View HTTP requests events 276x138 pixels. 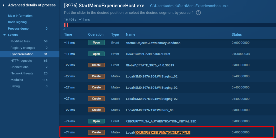[21, 61]
